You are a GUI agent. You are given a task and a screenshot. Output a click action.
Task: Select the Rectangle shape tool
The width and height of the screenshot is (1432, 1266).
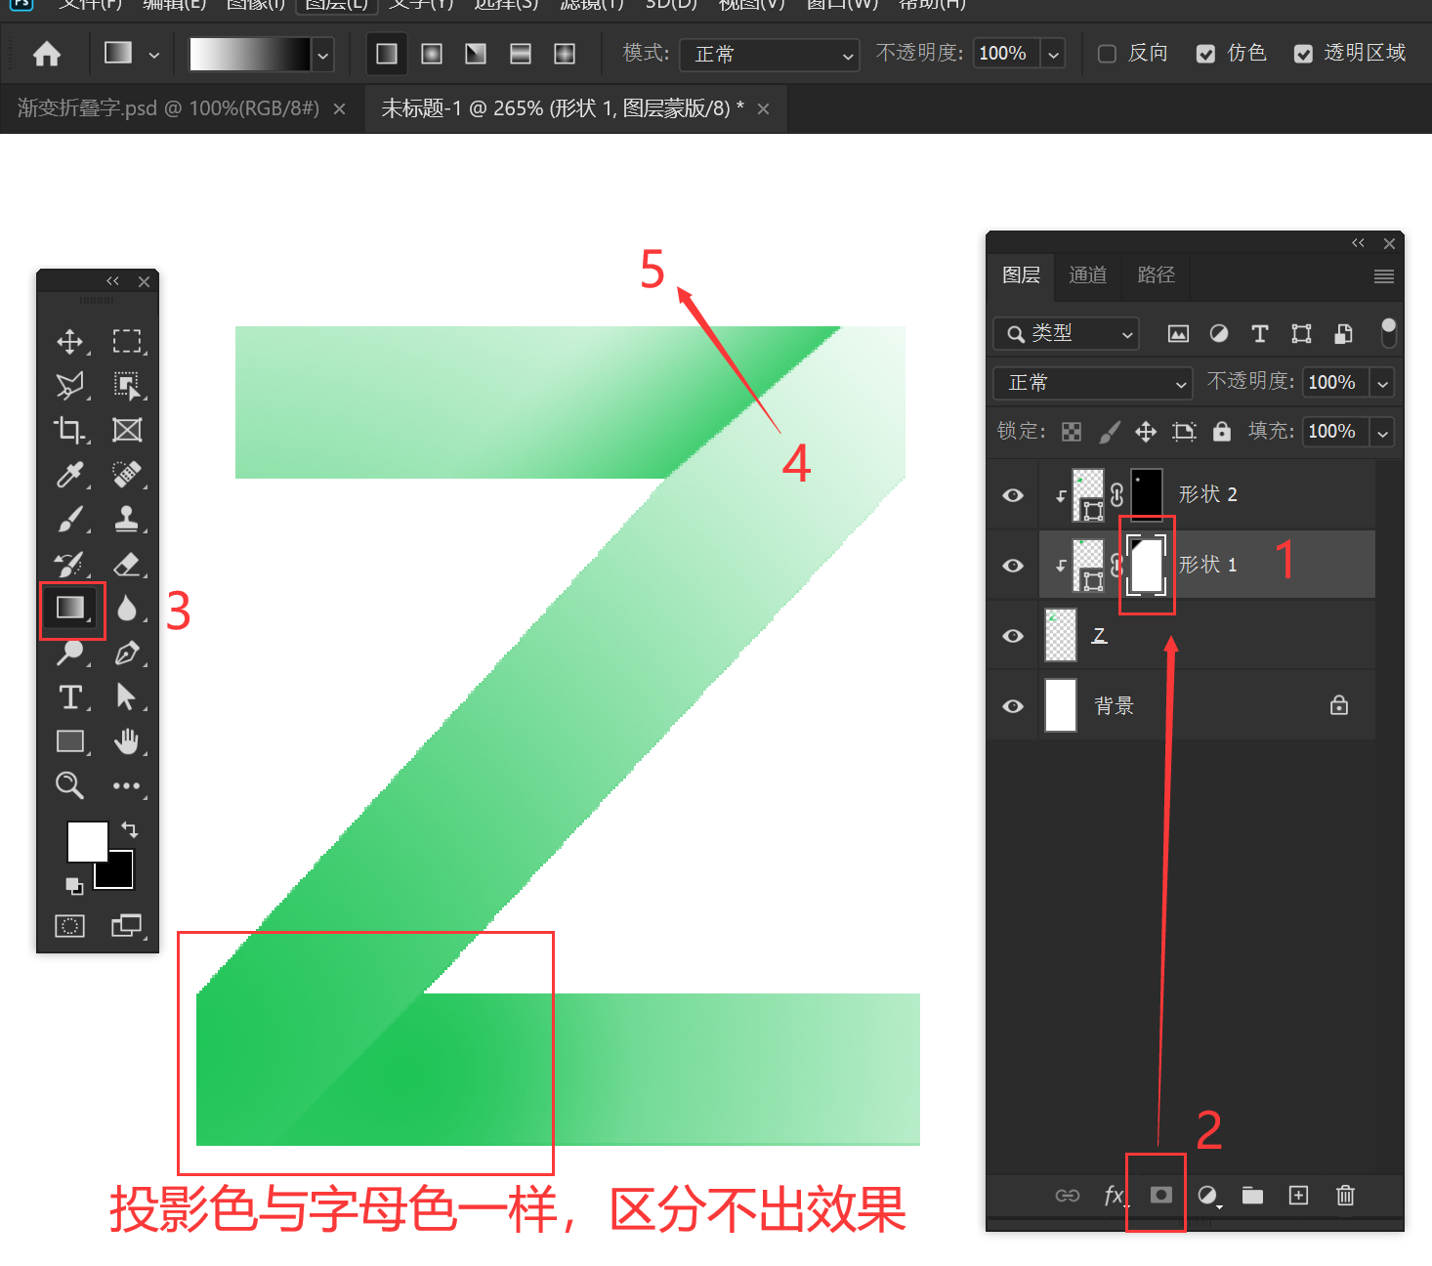coord(69,741)
